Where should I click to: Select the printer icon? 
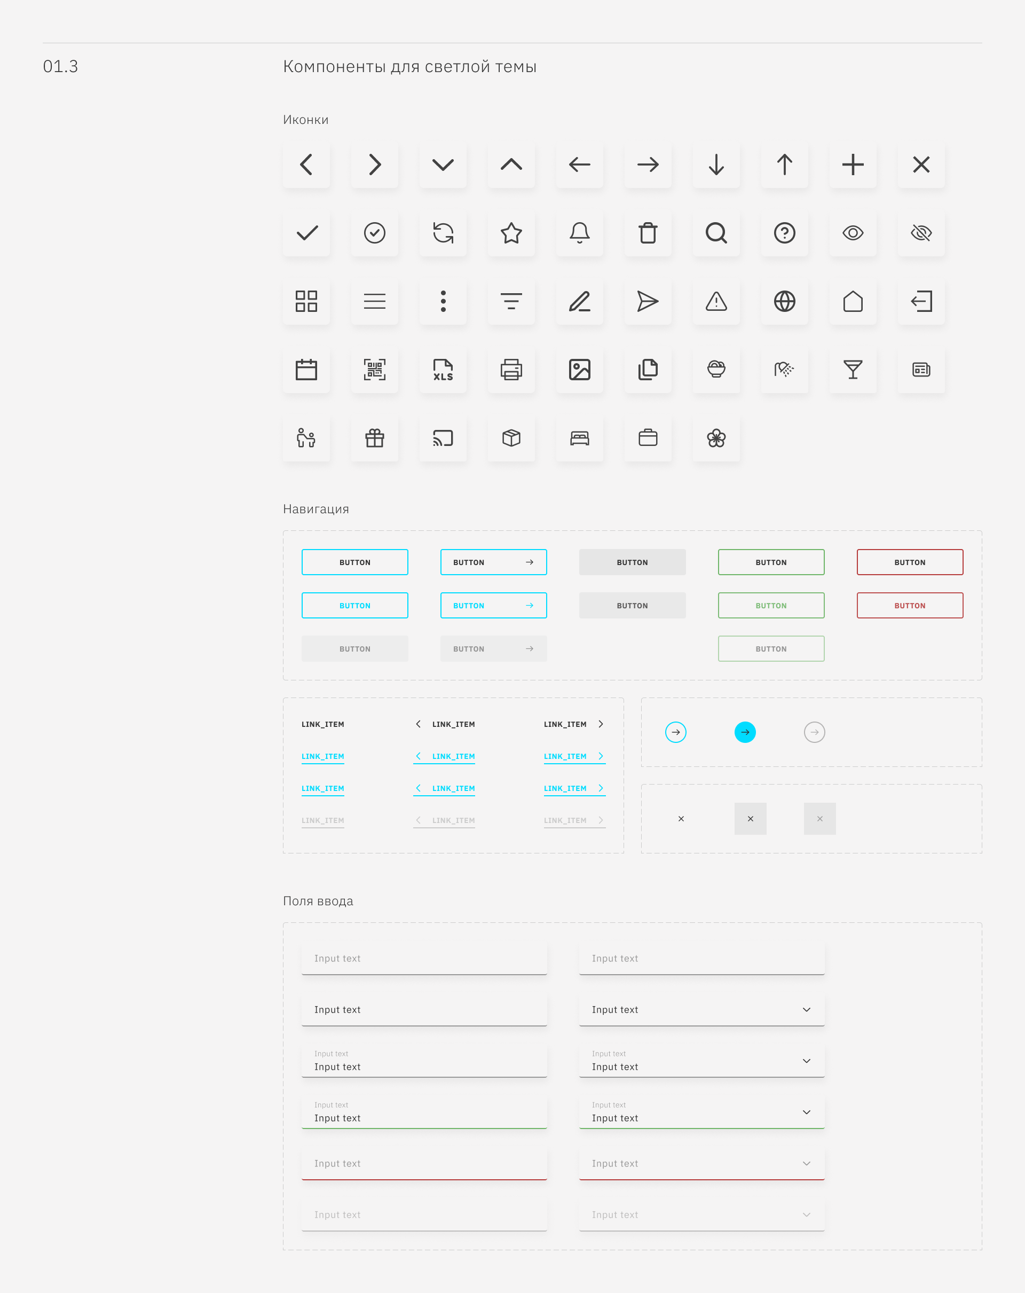click(511, 370)
